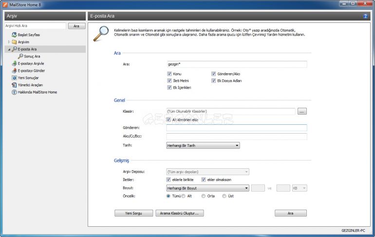The image size is (375, 237).
Task: Click the Hakkında MailStore Home info icon
Action: [x=14, y=92]
